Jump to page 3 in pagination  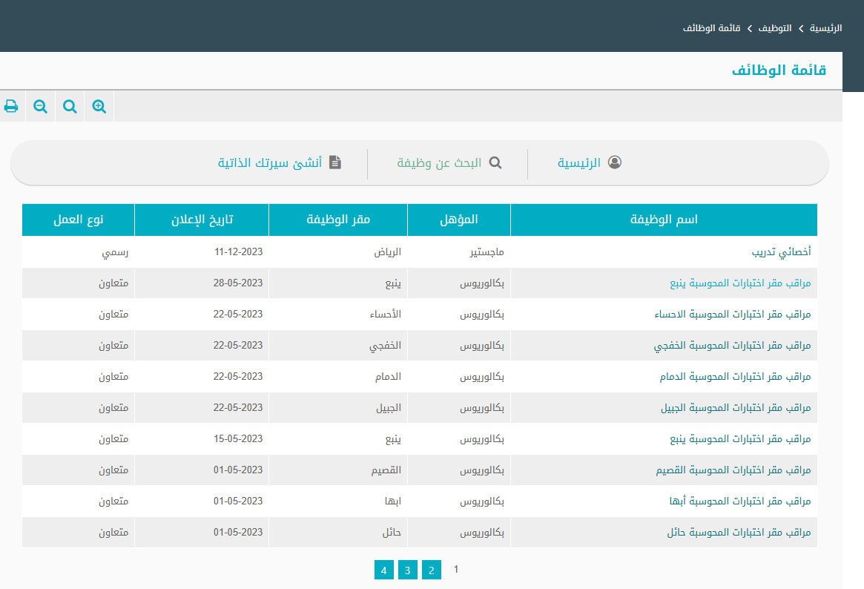[407, 570]
